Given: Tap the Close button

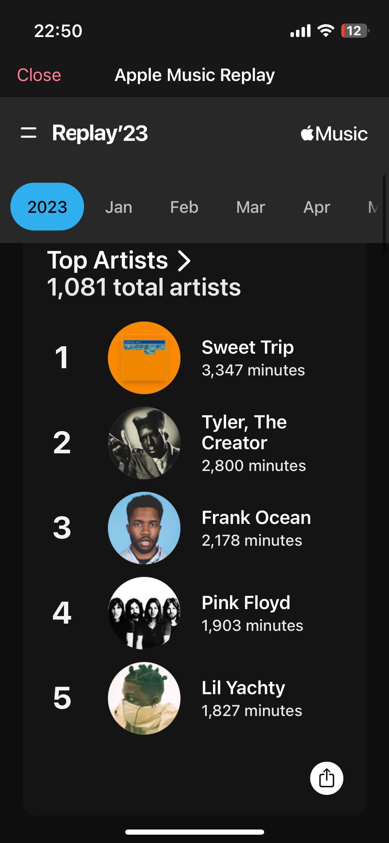Looking at the screenshot, I should [x=39, y=75].
